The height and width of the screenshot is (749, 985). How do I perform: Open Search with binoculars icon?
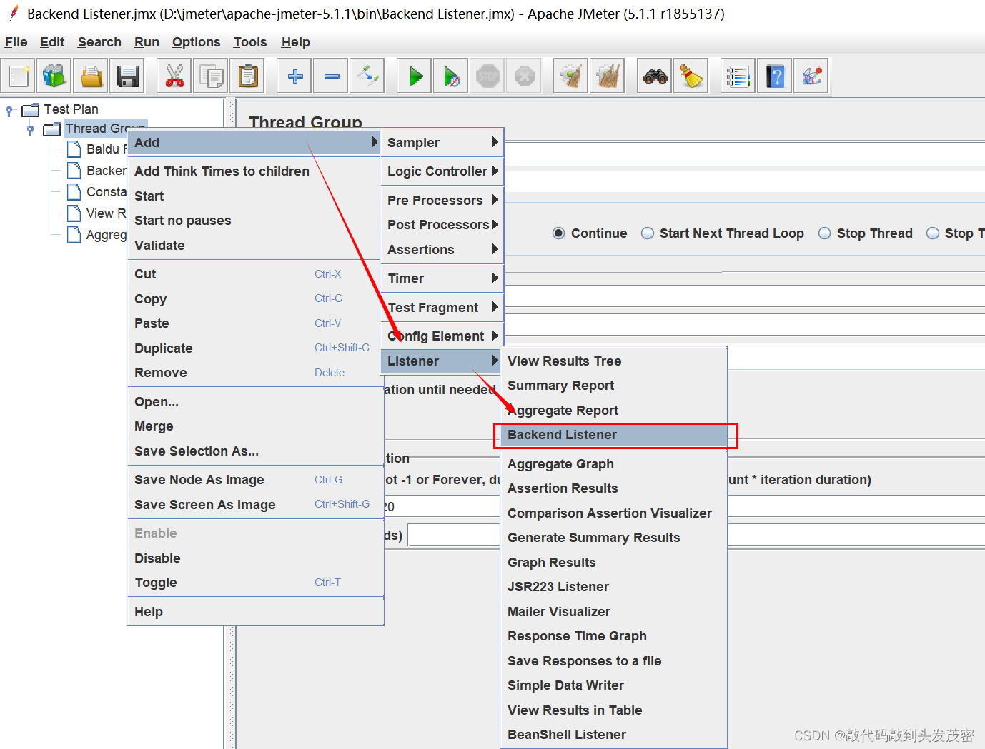[655, 76]
